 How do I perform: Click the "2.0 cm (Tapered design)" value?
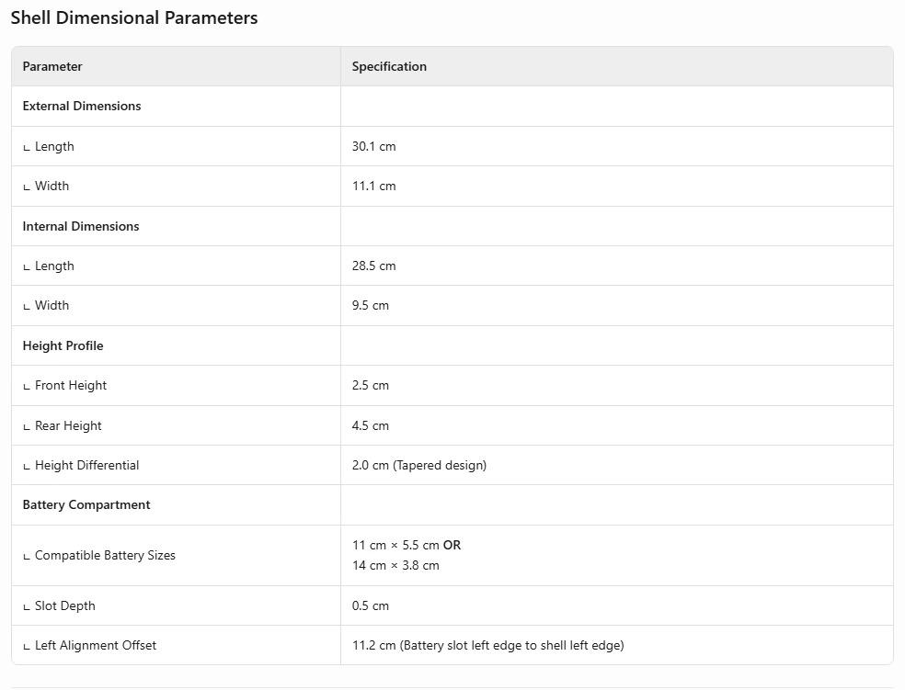pyautogui.click(x=418, y=465)
